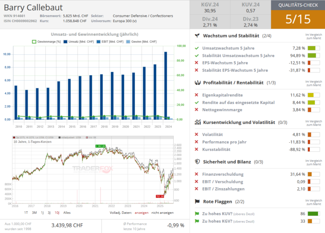
Task: Click the green flag next to Zu hohes KUV
Action: tap(197, 213)
